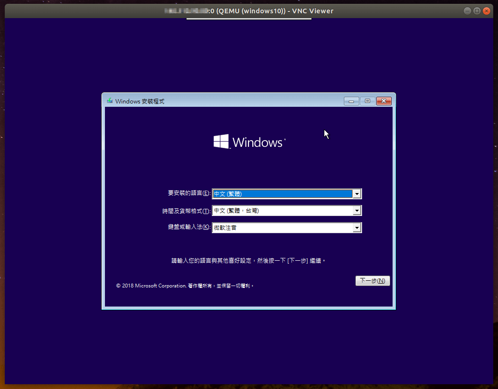Click the 微軟注音 input method field

pyautogui.click(x=281, y=227)
